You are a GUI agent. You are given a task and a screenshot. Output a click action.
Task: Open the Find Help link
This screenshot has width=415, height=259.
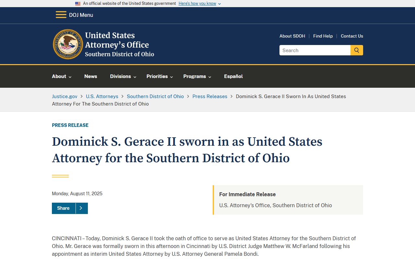pyautogui.click(x=323, y=36)
